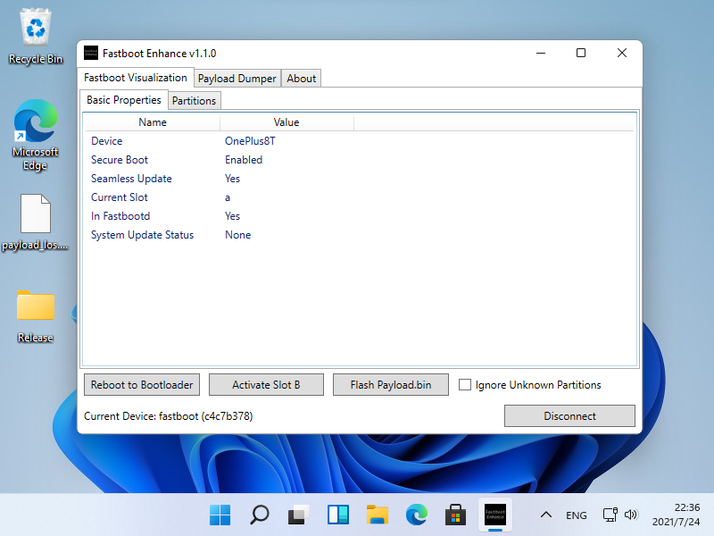714x536 pixels.
Task: Select the Seamless Update row
Action: (x=359, y=178)
